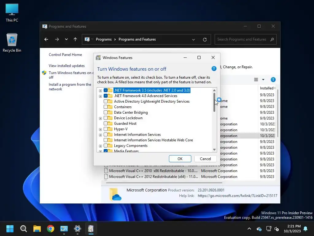Open Control Panel Home link
The image size is (314, 236).
click(x=65, y=55)
